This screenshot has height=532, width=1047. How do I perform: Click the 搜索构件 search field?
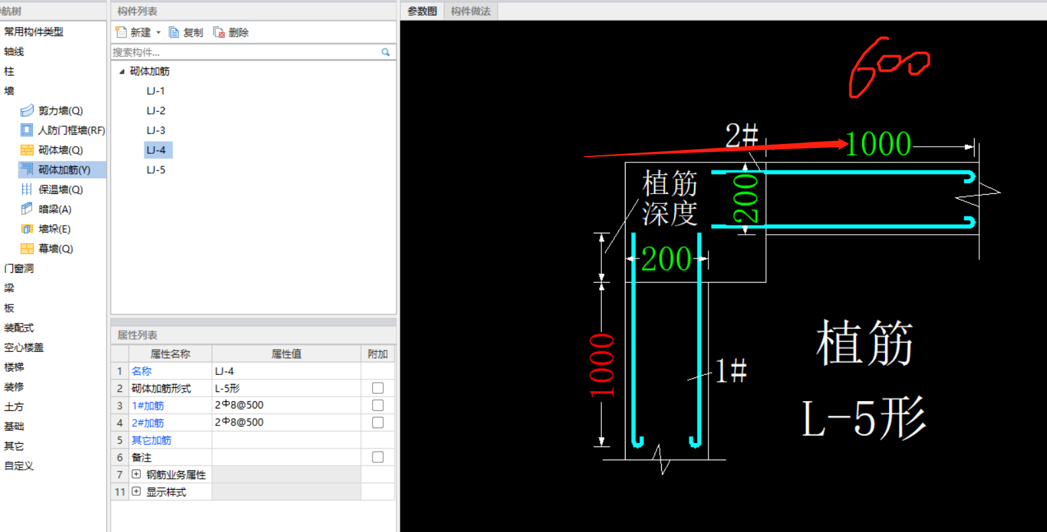point(245,52)
